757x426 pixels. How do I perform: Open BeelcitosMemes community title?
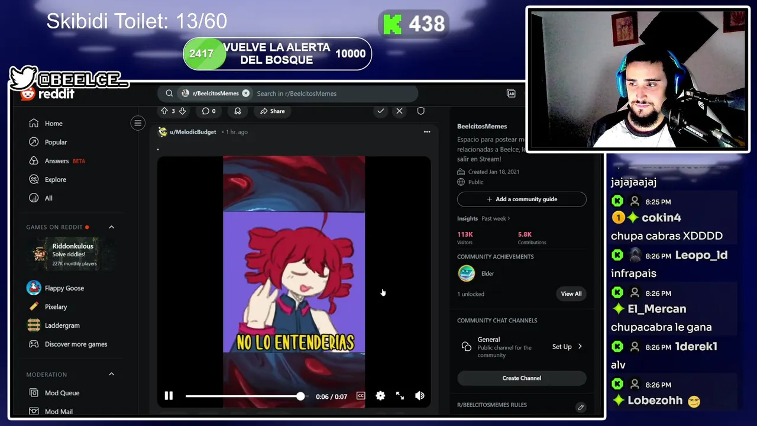coord(482,126)
